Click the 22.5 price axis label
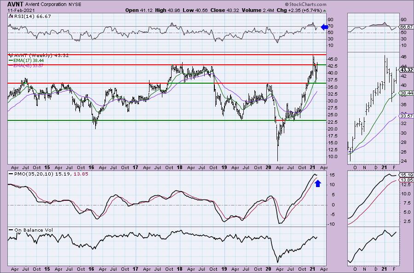The height and width of the screenshot is (273, 414). coord(333,122)
